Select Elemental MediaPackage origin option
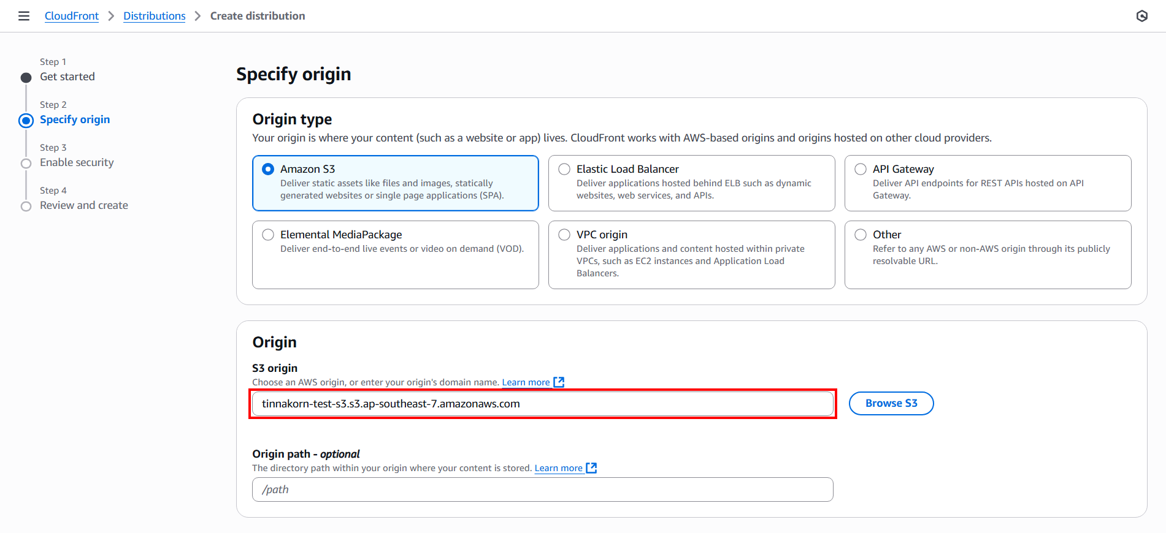Image resolution: width=1166 pixels, height=533 pixels. 268,235
